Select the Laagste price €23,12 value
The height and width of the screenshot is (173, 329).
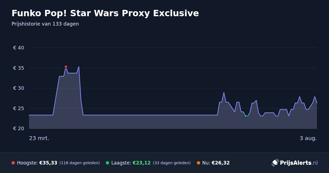pos(141,163)
